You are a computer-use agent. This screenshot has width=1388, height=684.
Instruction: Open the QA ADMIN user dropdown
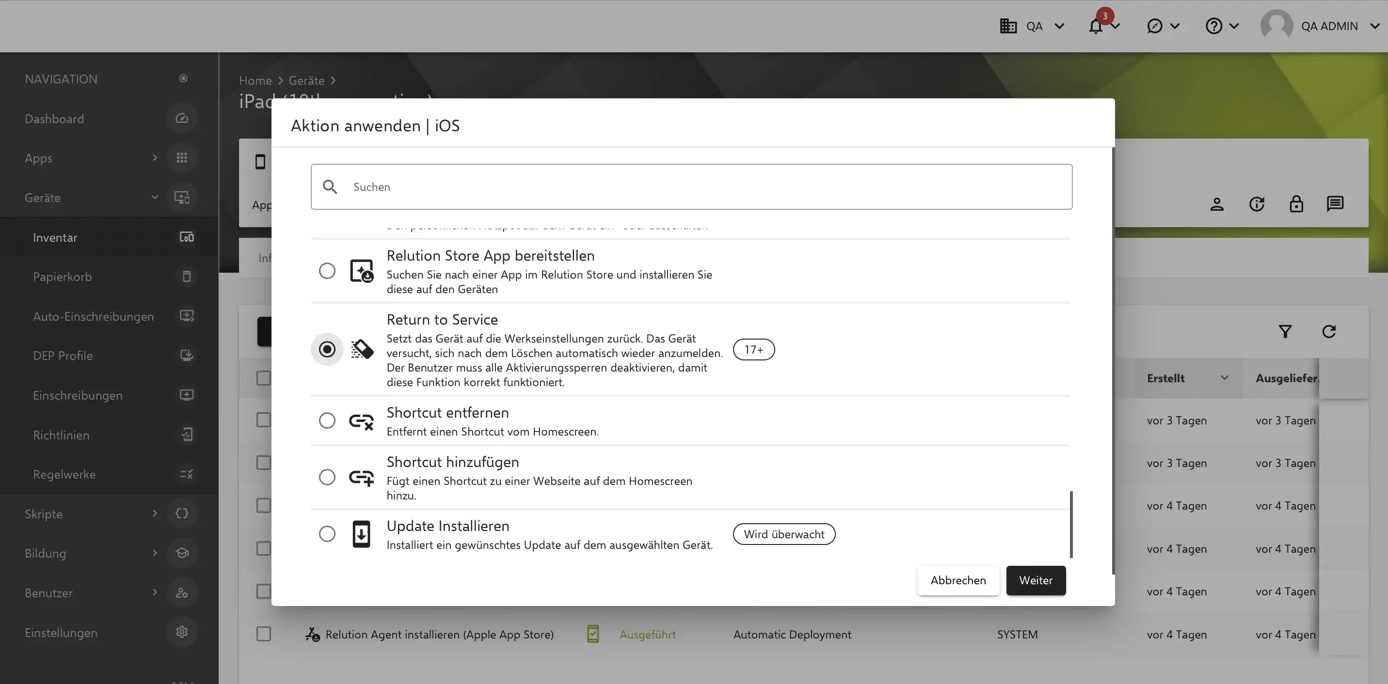point(1374,26)
